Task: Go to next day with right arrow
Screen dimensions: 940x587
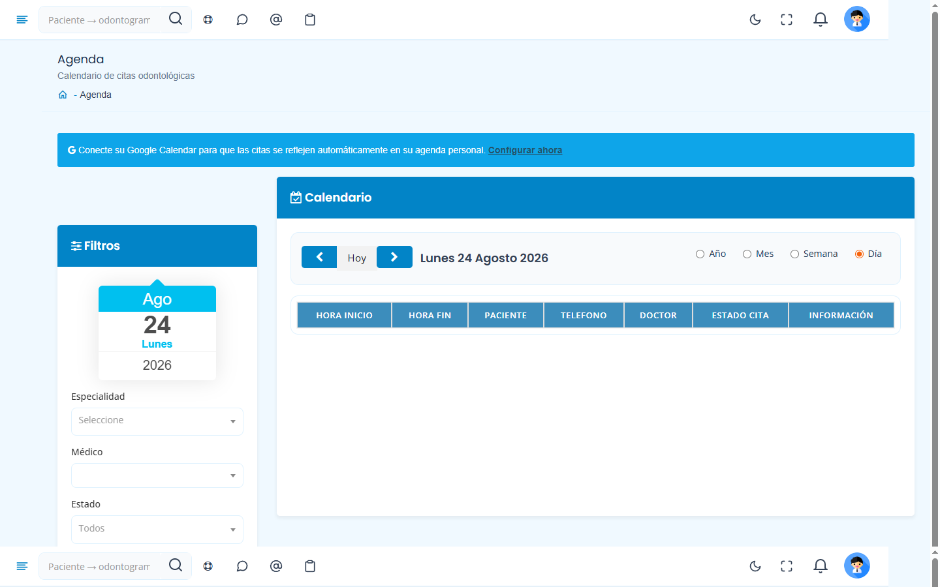Action: click(394, 257)
